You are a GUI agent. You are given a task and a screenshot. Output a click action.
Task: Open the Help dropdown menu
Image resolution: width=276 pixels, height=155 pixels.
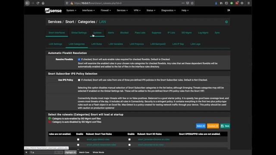coord(185,10)
